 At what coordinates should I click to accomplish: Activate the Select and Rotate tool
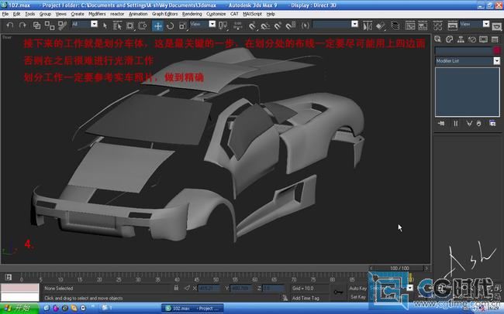pyautogui.click(x=170, y=26)
